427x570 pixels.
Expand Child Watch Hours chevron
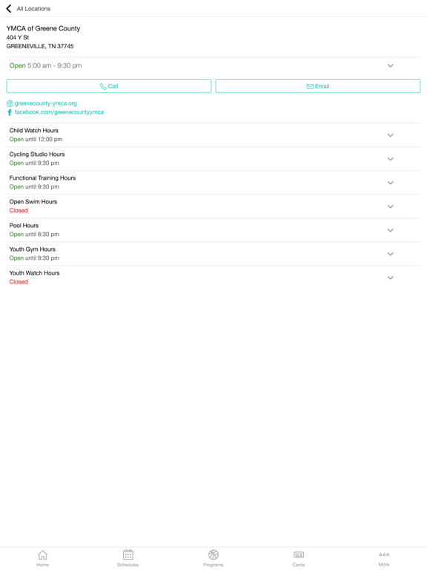point(391,135)
